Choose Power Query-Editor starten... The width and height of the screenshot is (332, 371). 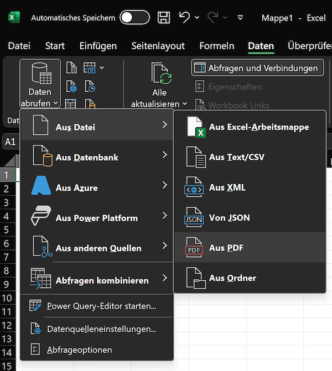(x=97, y=306)
